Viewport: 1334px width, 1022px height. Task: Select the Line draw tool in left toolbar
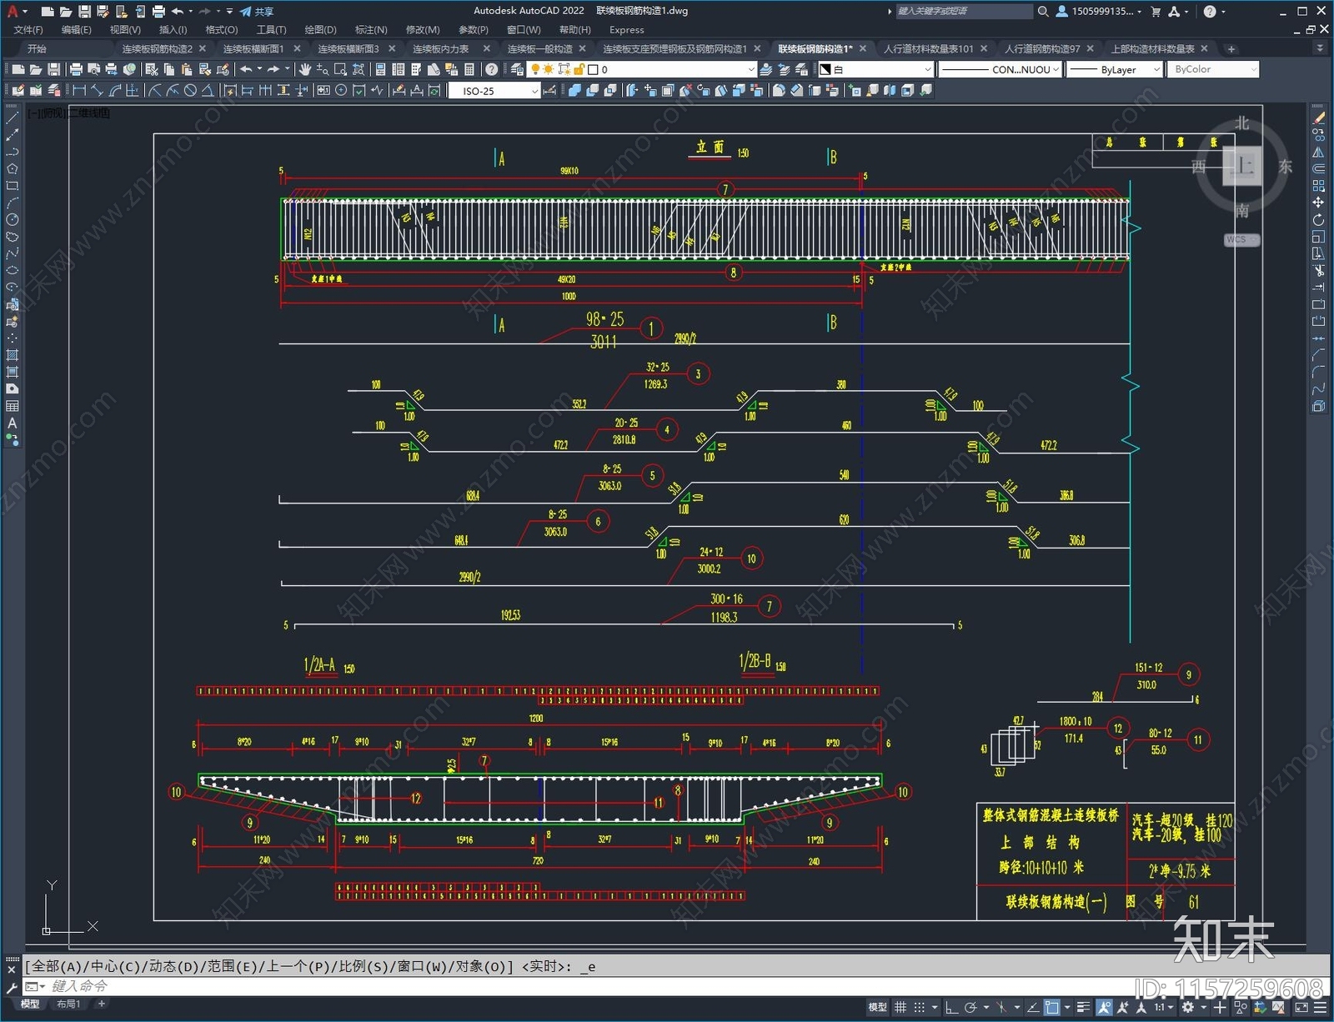click(12, 118)
